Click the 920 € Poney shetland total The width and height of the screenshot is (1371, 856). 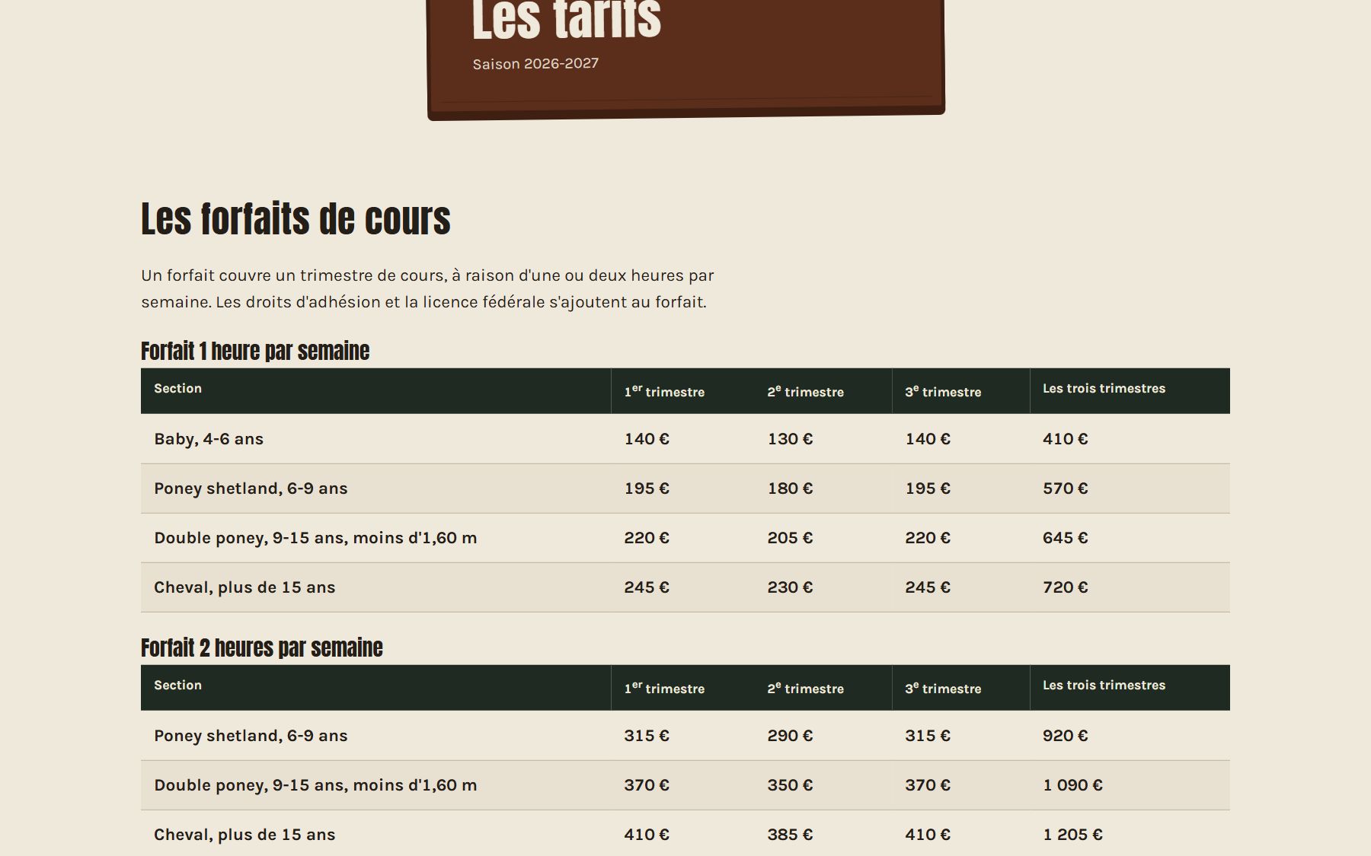1066,736
